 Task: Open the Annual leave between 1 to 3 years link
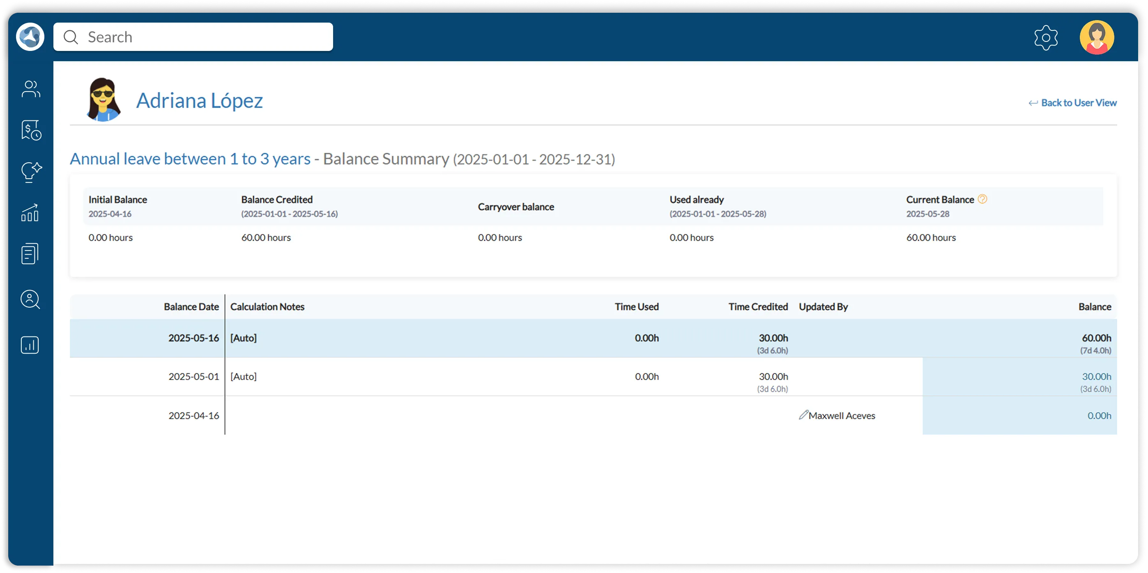190,158
